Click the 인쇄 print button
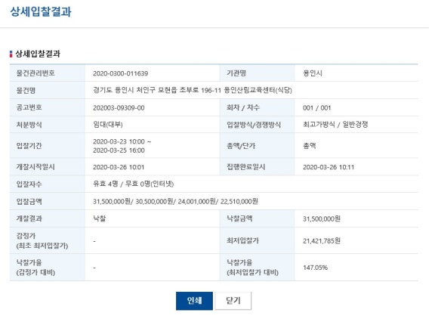The width and height of the screenshot is (438, 322). point(194,301)
